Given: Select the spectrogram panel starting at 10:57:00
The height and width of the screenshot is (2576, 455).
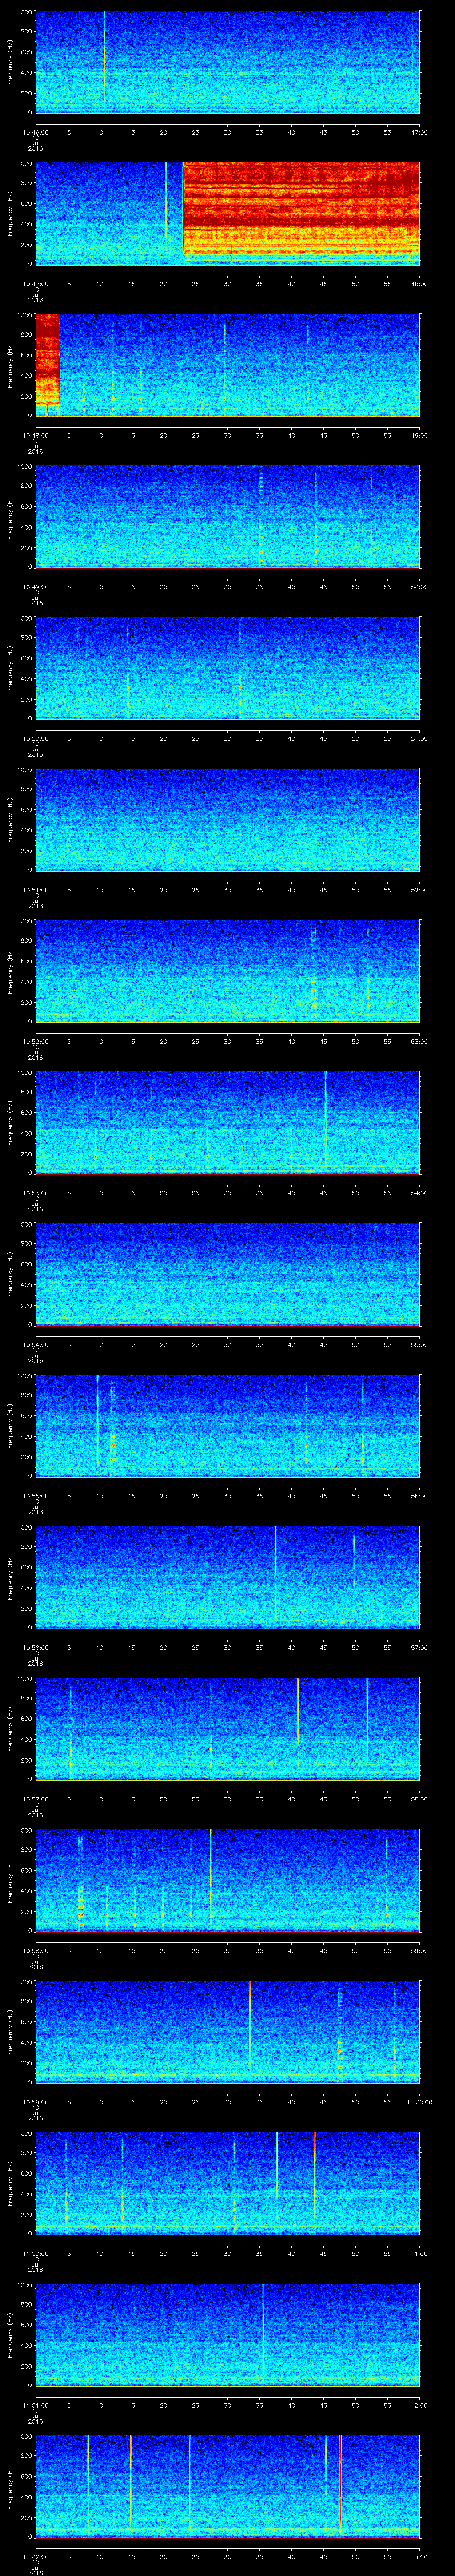Looking at the screenshot, I should coord(227,1729).
